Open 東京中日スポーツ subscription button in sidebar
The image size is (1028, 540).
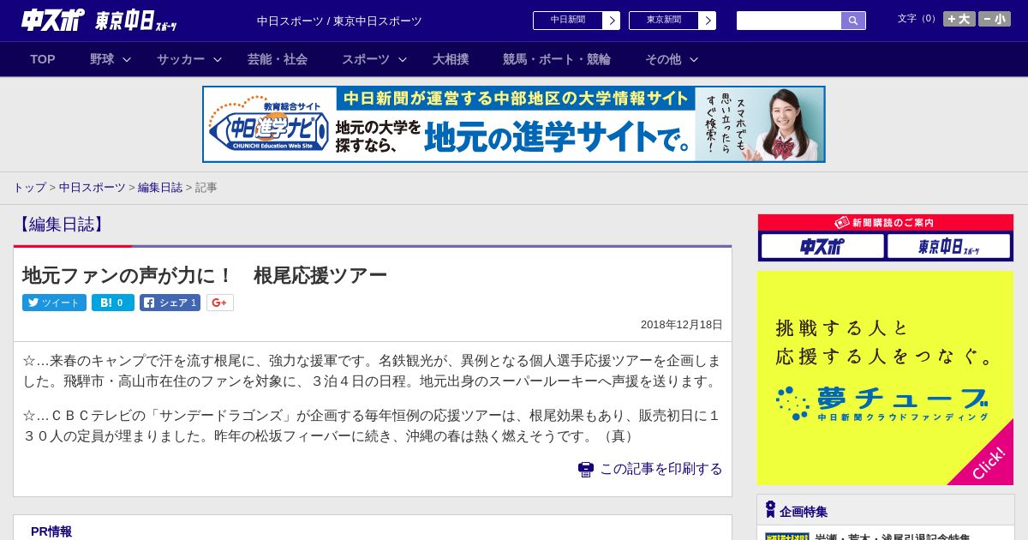(948, 247)
